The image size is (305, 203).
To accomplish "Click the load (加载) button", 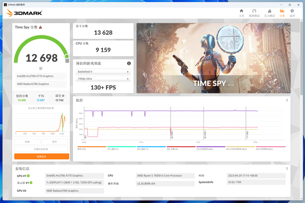I will tap(27, 142).
